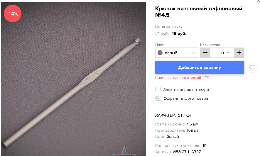Image resolution: width=260 pixels, height=156 pixels.
Task: Click the ХАРАКТЕРИСТИКИ section heading
Action: tap(173, 116)
